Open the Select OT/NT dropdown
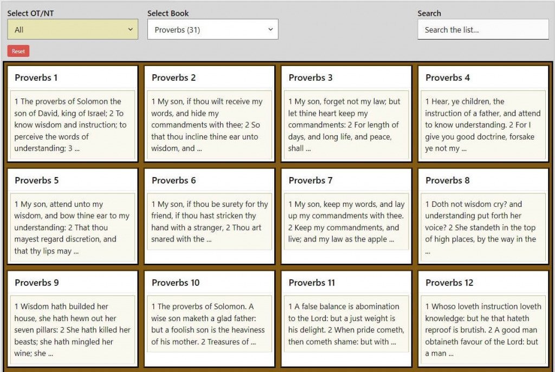The width and height of the screenshot is (555, 372). pos(72,29)
